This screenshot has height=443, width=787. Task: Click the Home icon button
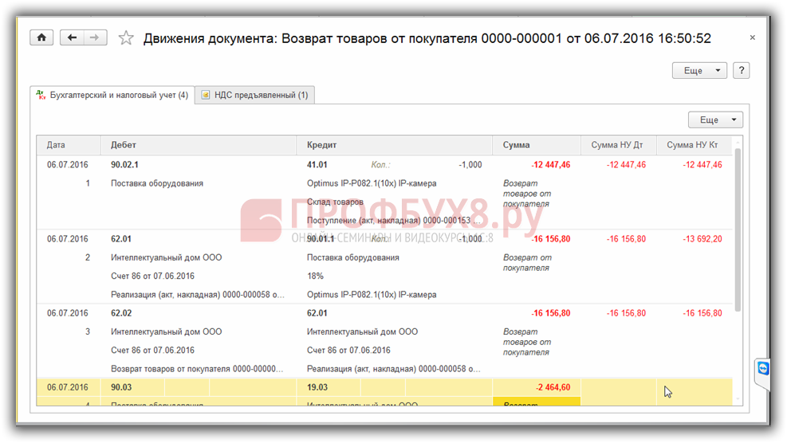point(41,37)
